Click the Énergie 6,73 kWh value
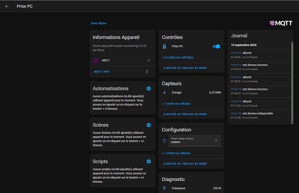The image size is (299, 193). tap(215, 92)
